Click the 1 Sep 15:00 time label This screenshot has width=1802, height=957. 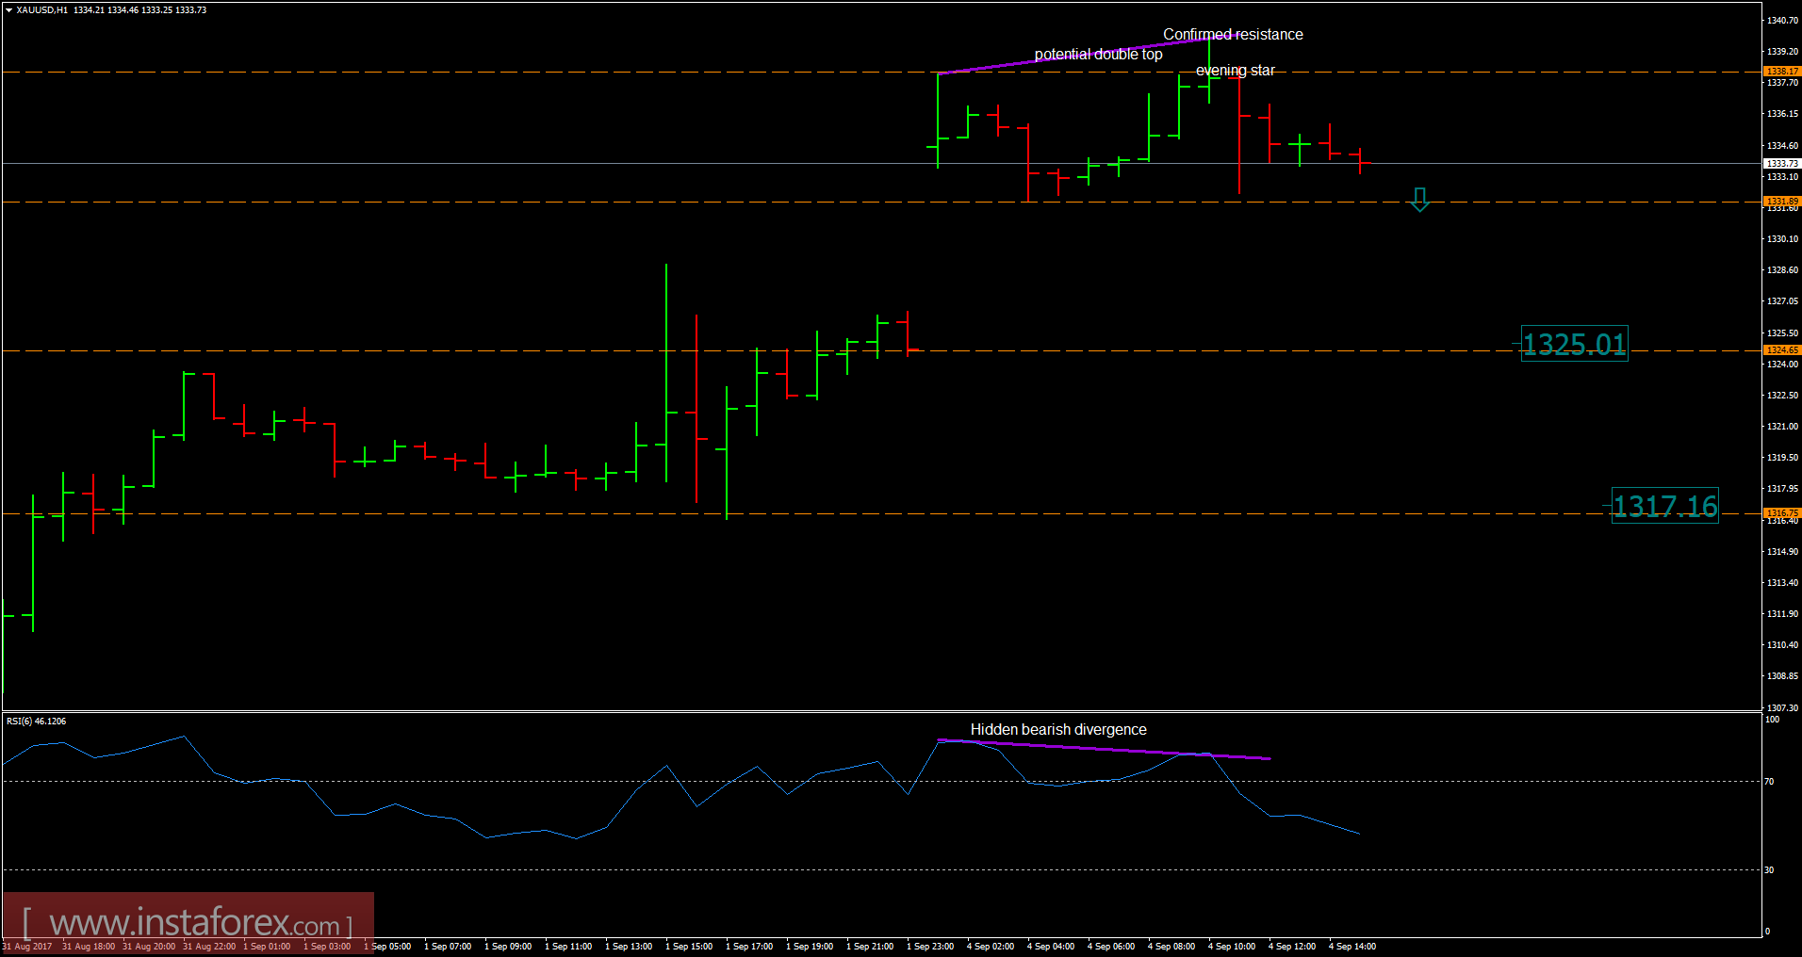(x=689, y=947)
